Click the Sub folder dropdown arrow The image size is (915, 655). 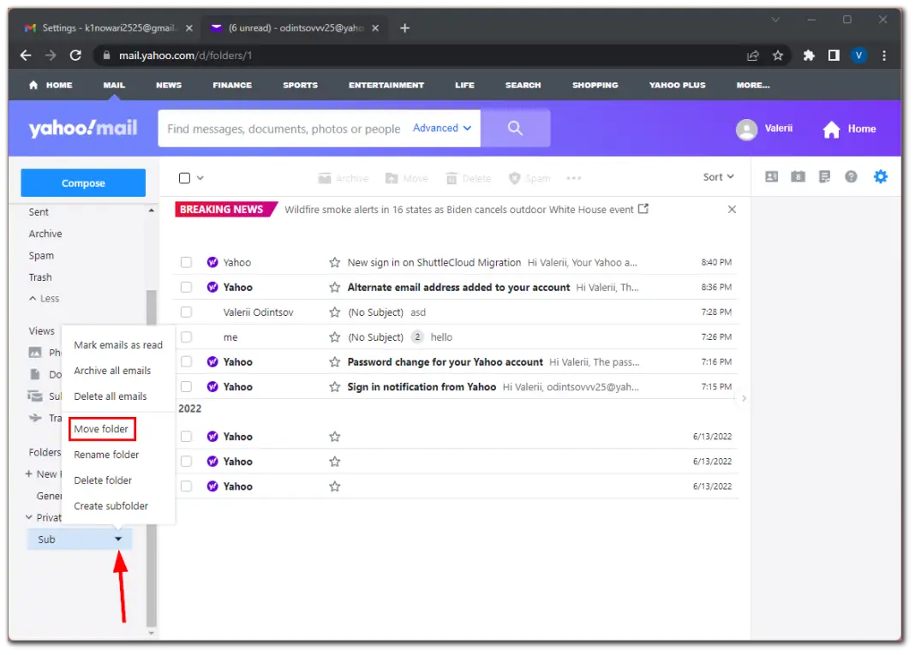point(118,539)
